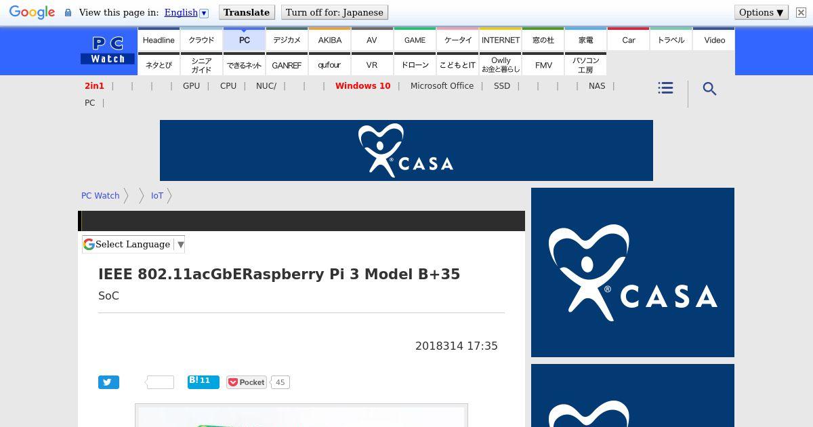This screenshot has width=813, height=427.
Task: Open the ネタとぴ tab
Action: click(x=159, y=65)
